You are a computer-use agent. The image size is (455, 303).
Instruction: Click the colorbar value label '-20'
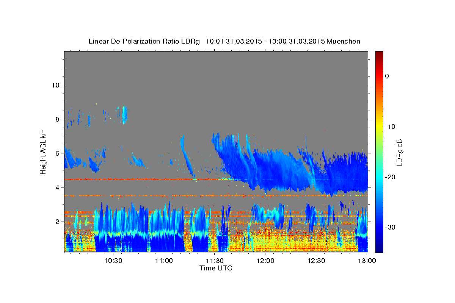click(x=390, y=177)
